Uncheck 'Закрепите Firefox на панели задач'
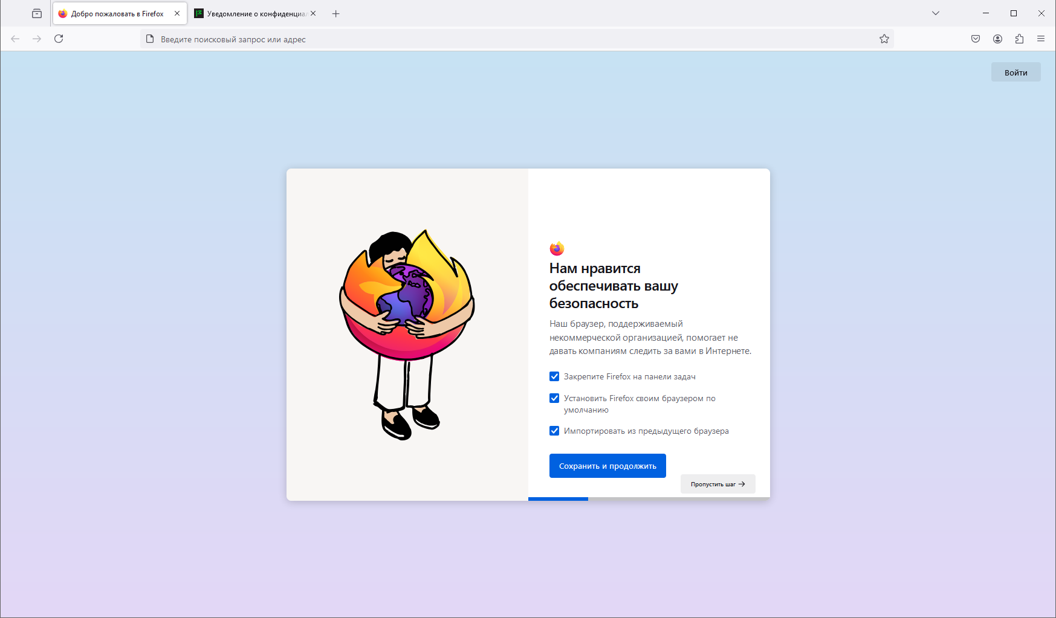 coord(554,376)
